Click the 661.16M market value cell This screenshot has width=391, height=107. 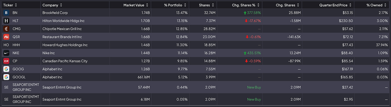pyautogui.click(x=143, y=77)
